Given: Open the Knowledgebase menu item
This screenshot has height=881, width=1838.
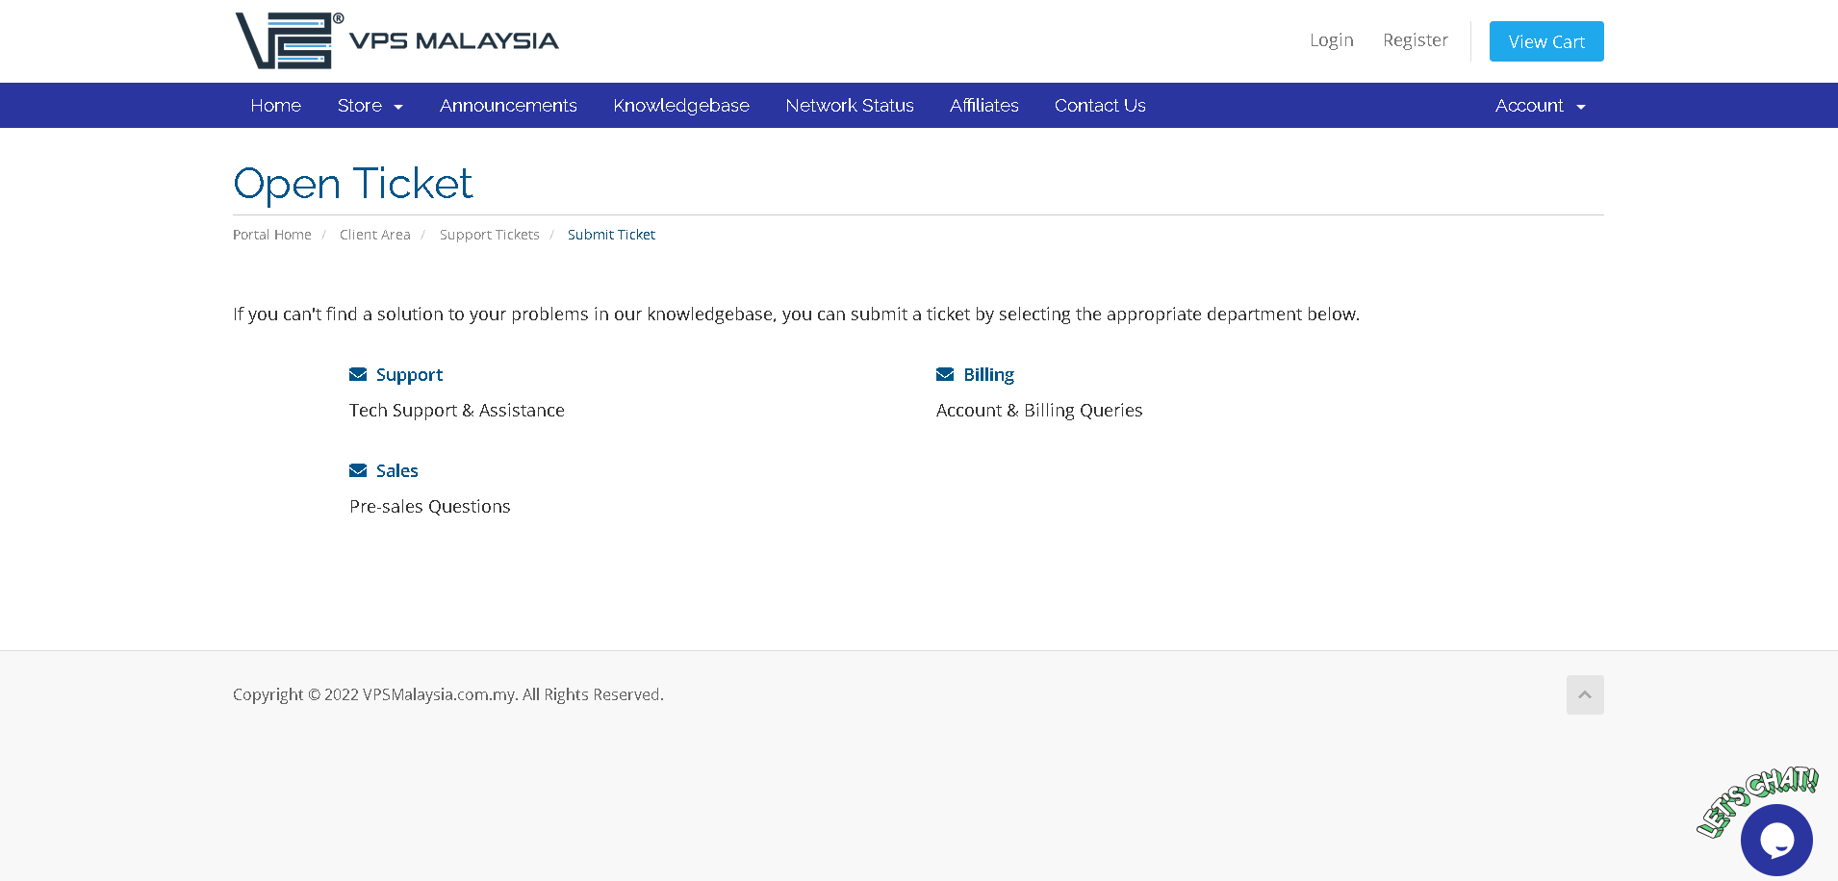Looking at the screenshot, I should pyautogui.click(x=680, y=106).
